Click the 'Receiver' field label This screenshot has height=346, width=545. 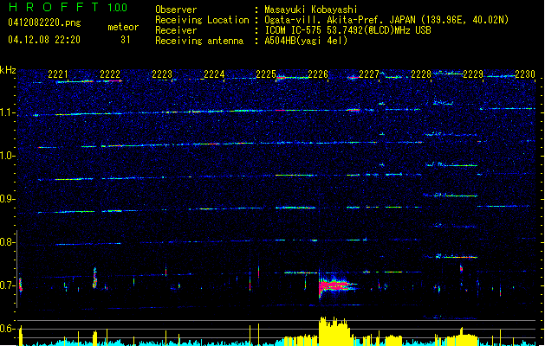(x=176, y=30)
